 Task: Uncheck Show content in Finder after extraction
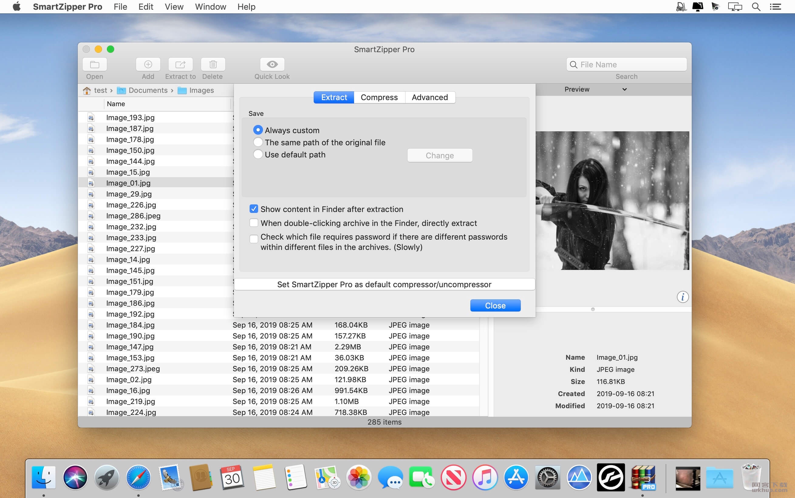pyautogui.click(x=254, y=209)
